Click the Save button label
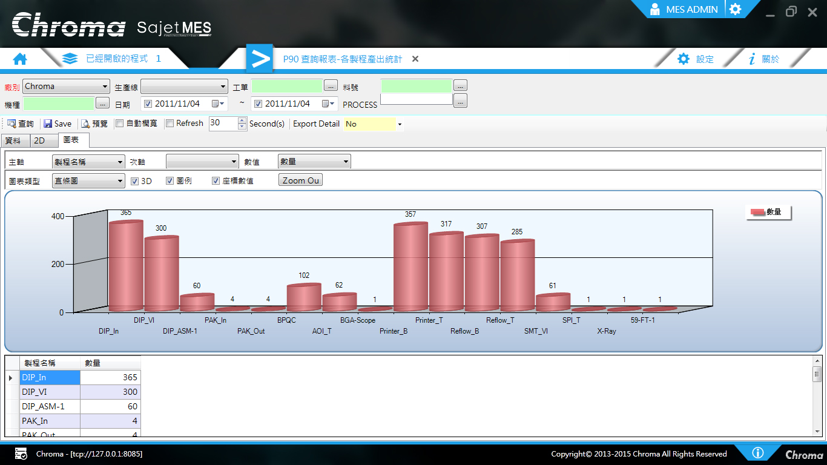The image size is (827, 465). point(63,124)
